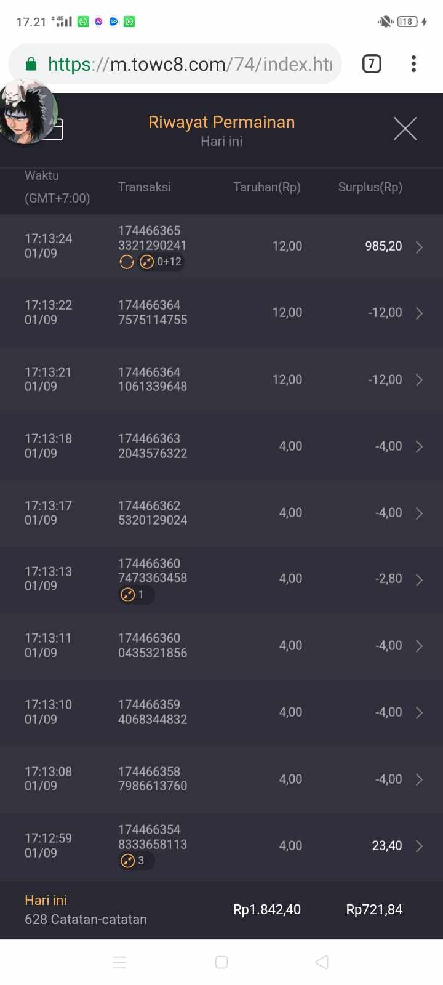Tap the floating character avatar thumbnail
This screenshot has height=985, width=443.
coord(27,112)
